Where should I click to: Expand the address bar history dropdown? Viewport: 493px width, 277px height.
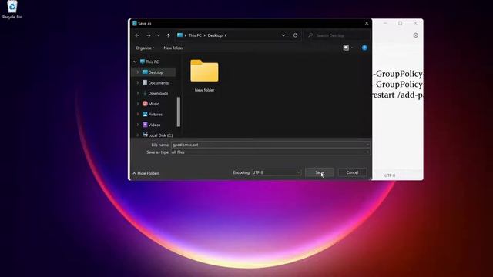click(x=283, y=35)
